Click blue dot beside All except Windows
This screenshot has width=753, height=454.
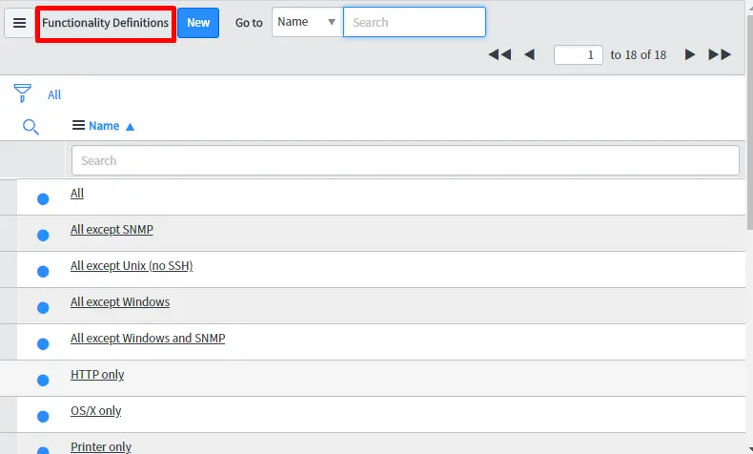click(x=43, y=307)
